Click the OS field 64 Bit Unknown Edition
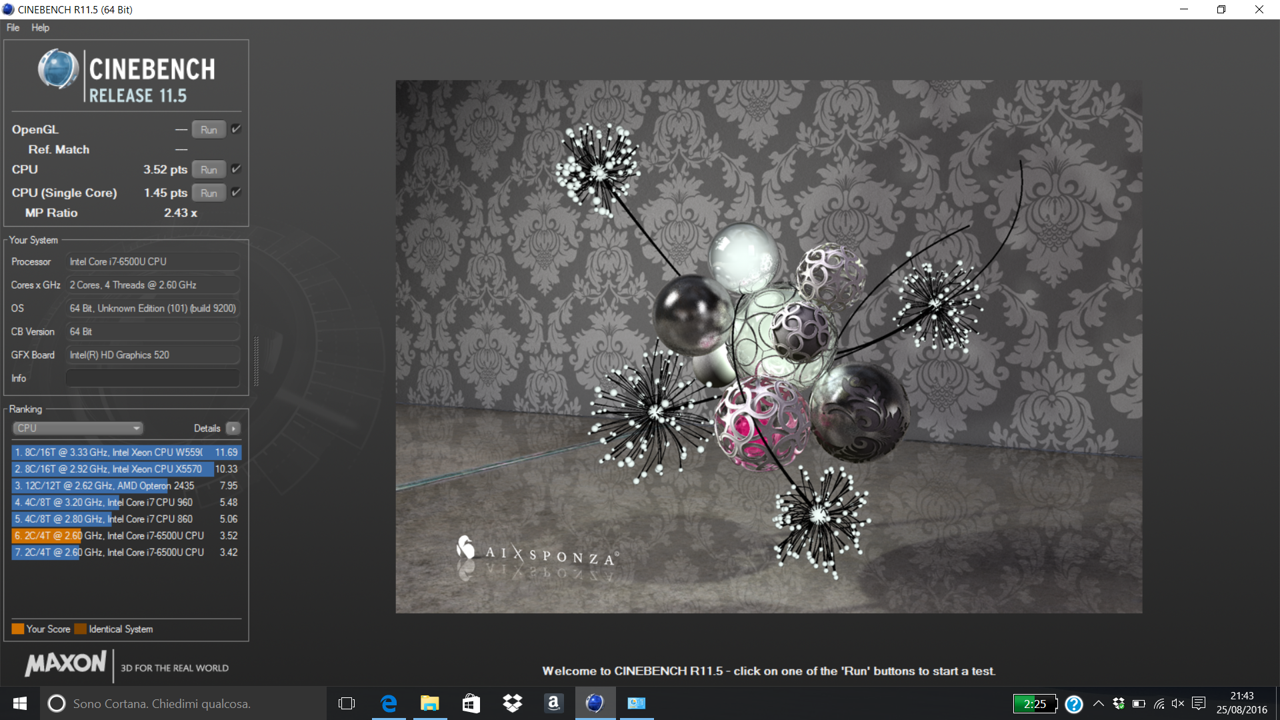Screen dimensions: 1280x720 tap(153, 308)
